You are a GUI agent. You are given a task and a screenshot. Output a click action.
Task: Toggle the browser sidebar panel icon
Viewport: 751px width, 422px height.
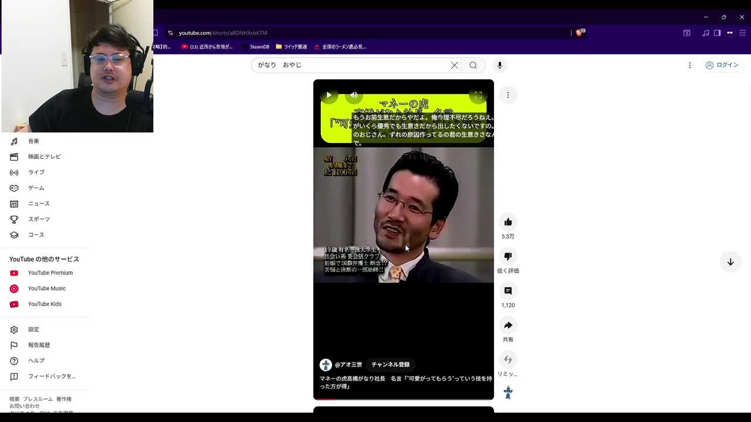(717, 33)
